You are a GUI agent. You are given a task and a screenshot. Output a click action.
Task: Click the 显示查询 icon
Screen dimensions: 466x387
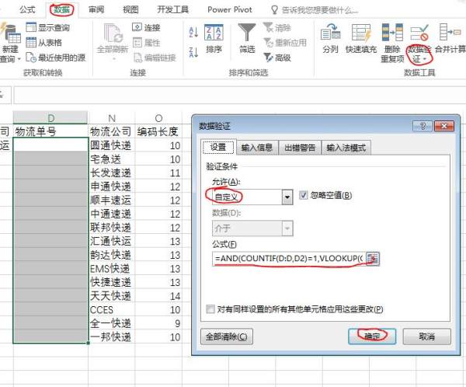point(31,27)
